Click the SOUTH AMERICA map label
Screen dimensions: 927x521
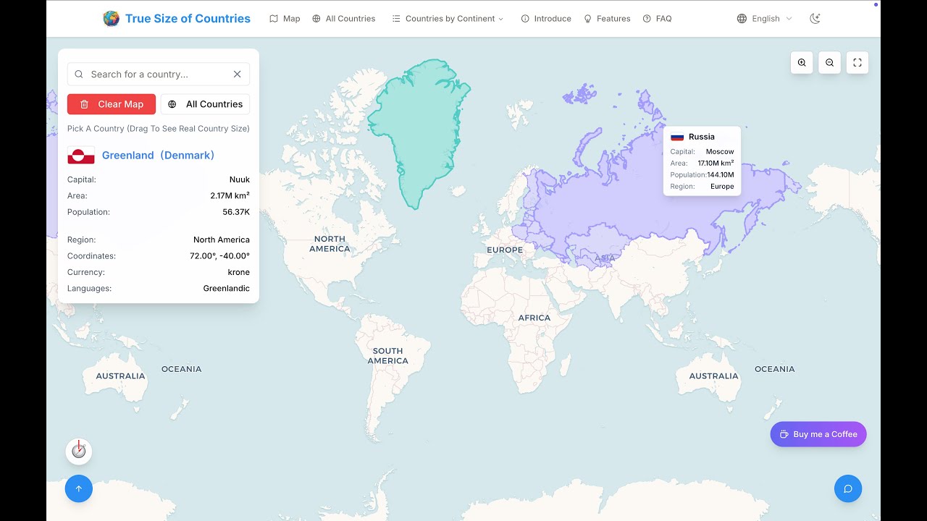pos(388,356)
